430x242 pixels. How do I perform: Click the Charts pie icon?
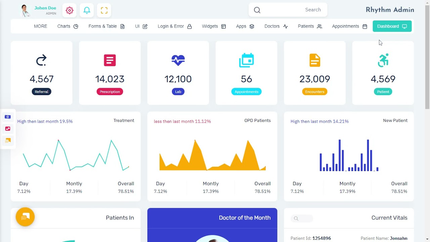tap(76, 27)
